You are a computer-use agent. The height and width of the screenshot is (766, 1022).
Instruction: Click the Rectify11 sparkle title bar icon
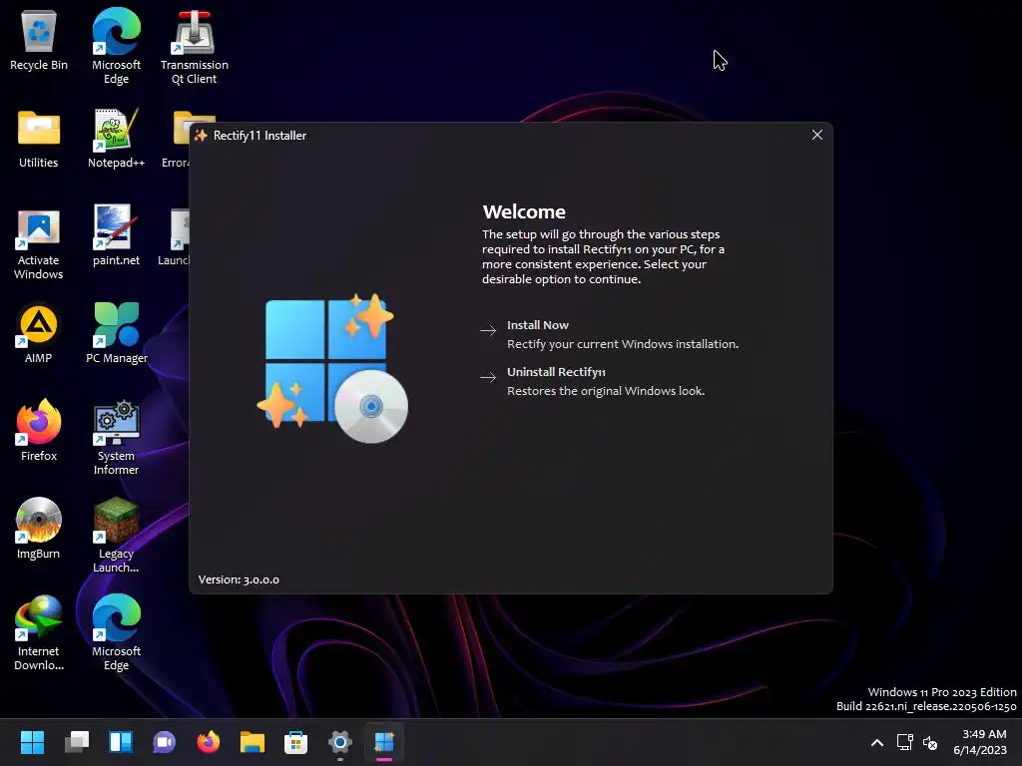pyautogui.click(x=201, y=136)
